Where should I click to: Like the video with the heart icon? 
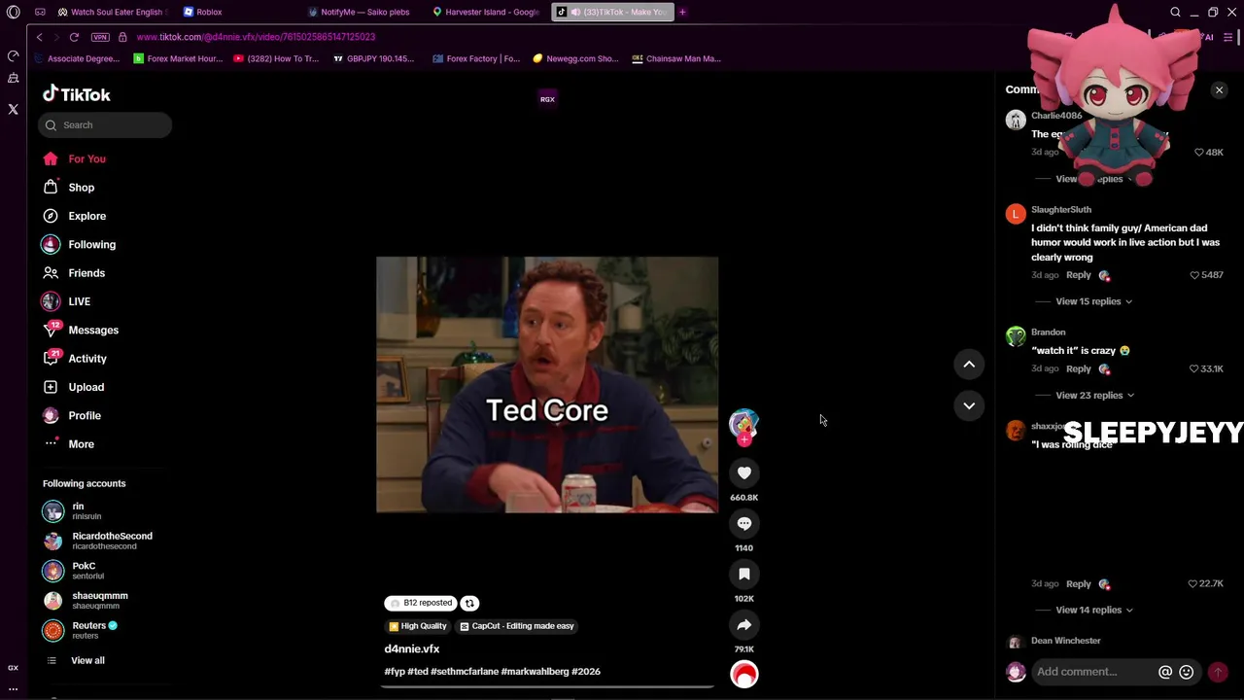point(744,472)
